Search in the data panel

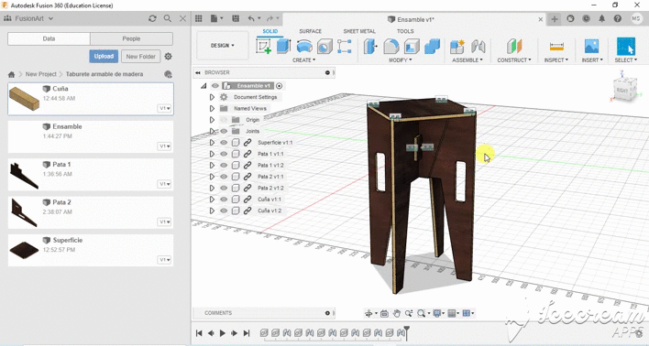(x=167, y=18)
